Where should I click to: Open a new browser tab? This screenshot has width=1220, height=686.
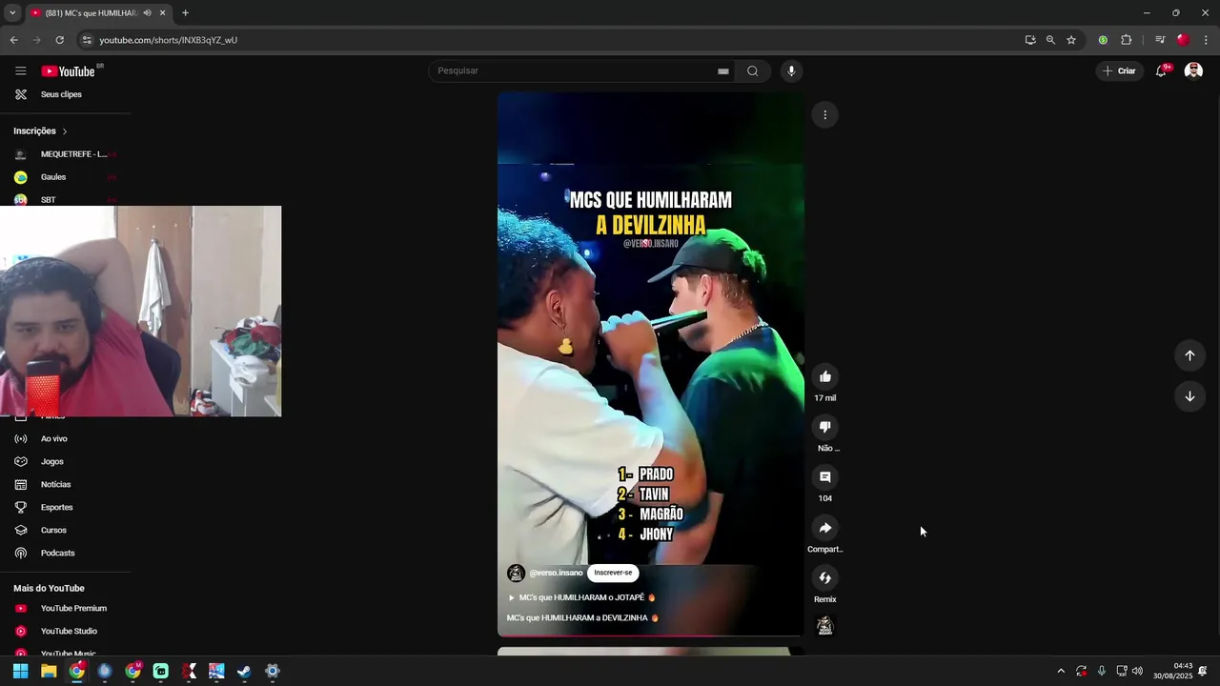coord(185,13)
